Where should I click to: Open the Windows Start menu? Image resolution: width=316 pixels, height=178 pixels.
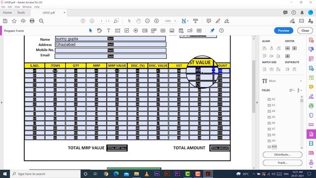(x=5, y=174)
